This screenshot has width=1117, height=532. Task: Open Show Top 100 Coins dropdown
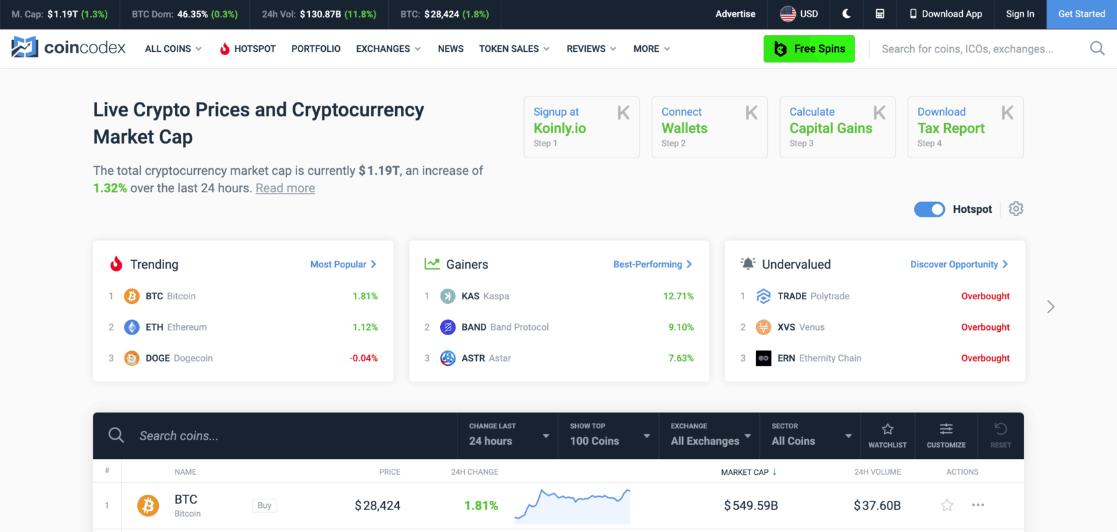[608, 436]
